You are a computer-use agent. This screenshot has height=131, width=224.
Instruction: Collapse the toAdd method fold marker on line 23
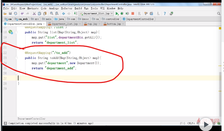16,58
